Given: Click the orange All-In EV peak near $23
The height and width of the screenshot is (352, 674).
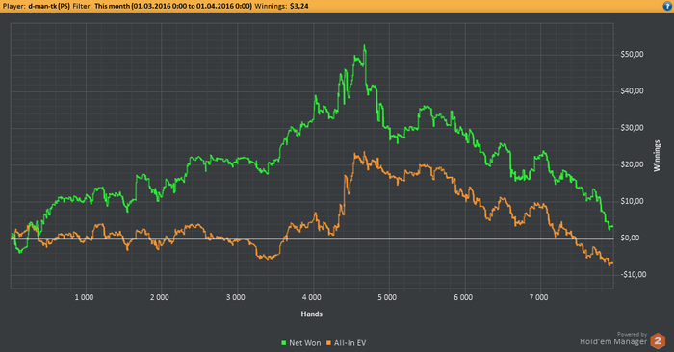Looking at the screenshot, I should pos(365,153).
